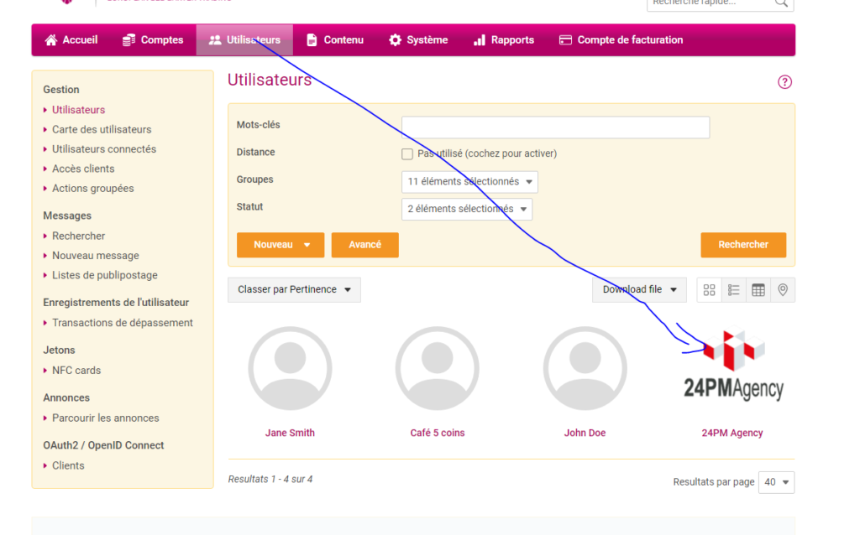Open Clients under OAuth2 sidebar
860x535 pixels.
click(x=68, y=466)
